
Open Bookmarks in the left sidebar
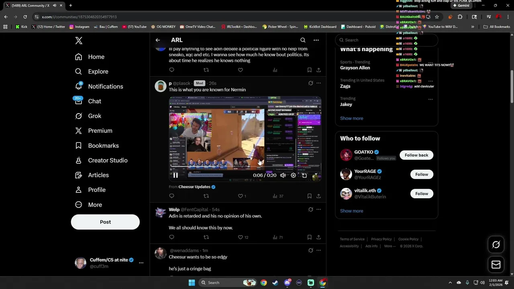click(x=97, y=146)
